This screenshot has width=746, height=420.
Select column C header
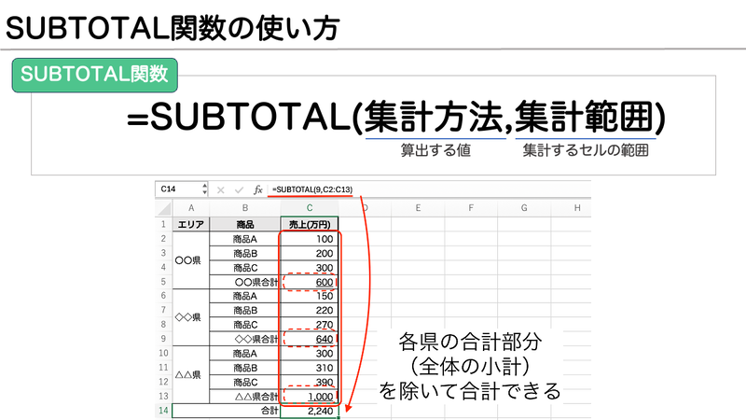tap(310, 208)
